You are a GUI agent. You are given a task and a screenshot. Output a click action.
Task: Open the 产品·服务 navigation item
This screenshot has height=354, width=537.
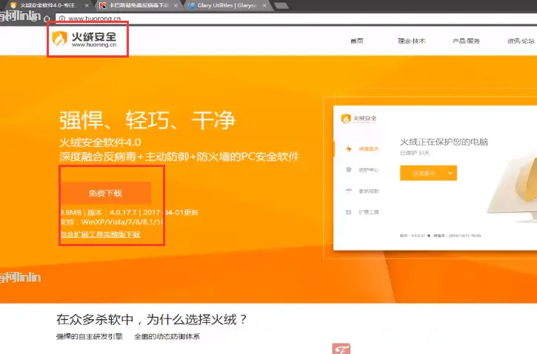(466, 41)
